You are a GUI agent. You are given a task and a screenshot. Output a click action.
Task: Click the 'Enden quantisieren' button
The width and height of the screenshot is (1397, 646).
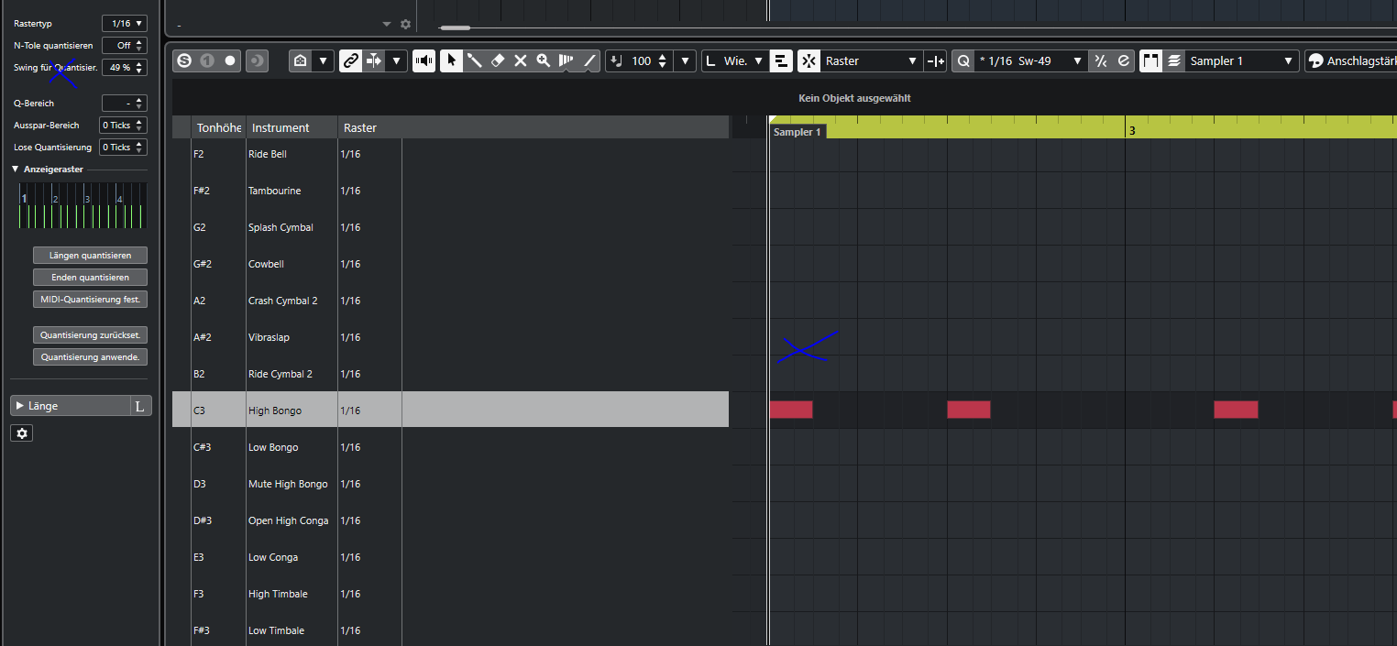pos(90,278)
